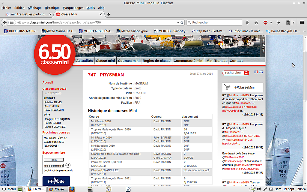The image size is (307, 192).
Task: Switch the site to the English flag
Action: pyautogui.click(x=261, y=72)
